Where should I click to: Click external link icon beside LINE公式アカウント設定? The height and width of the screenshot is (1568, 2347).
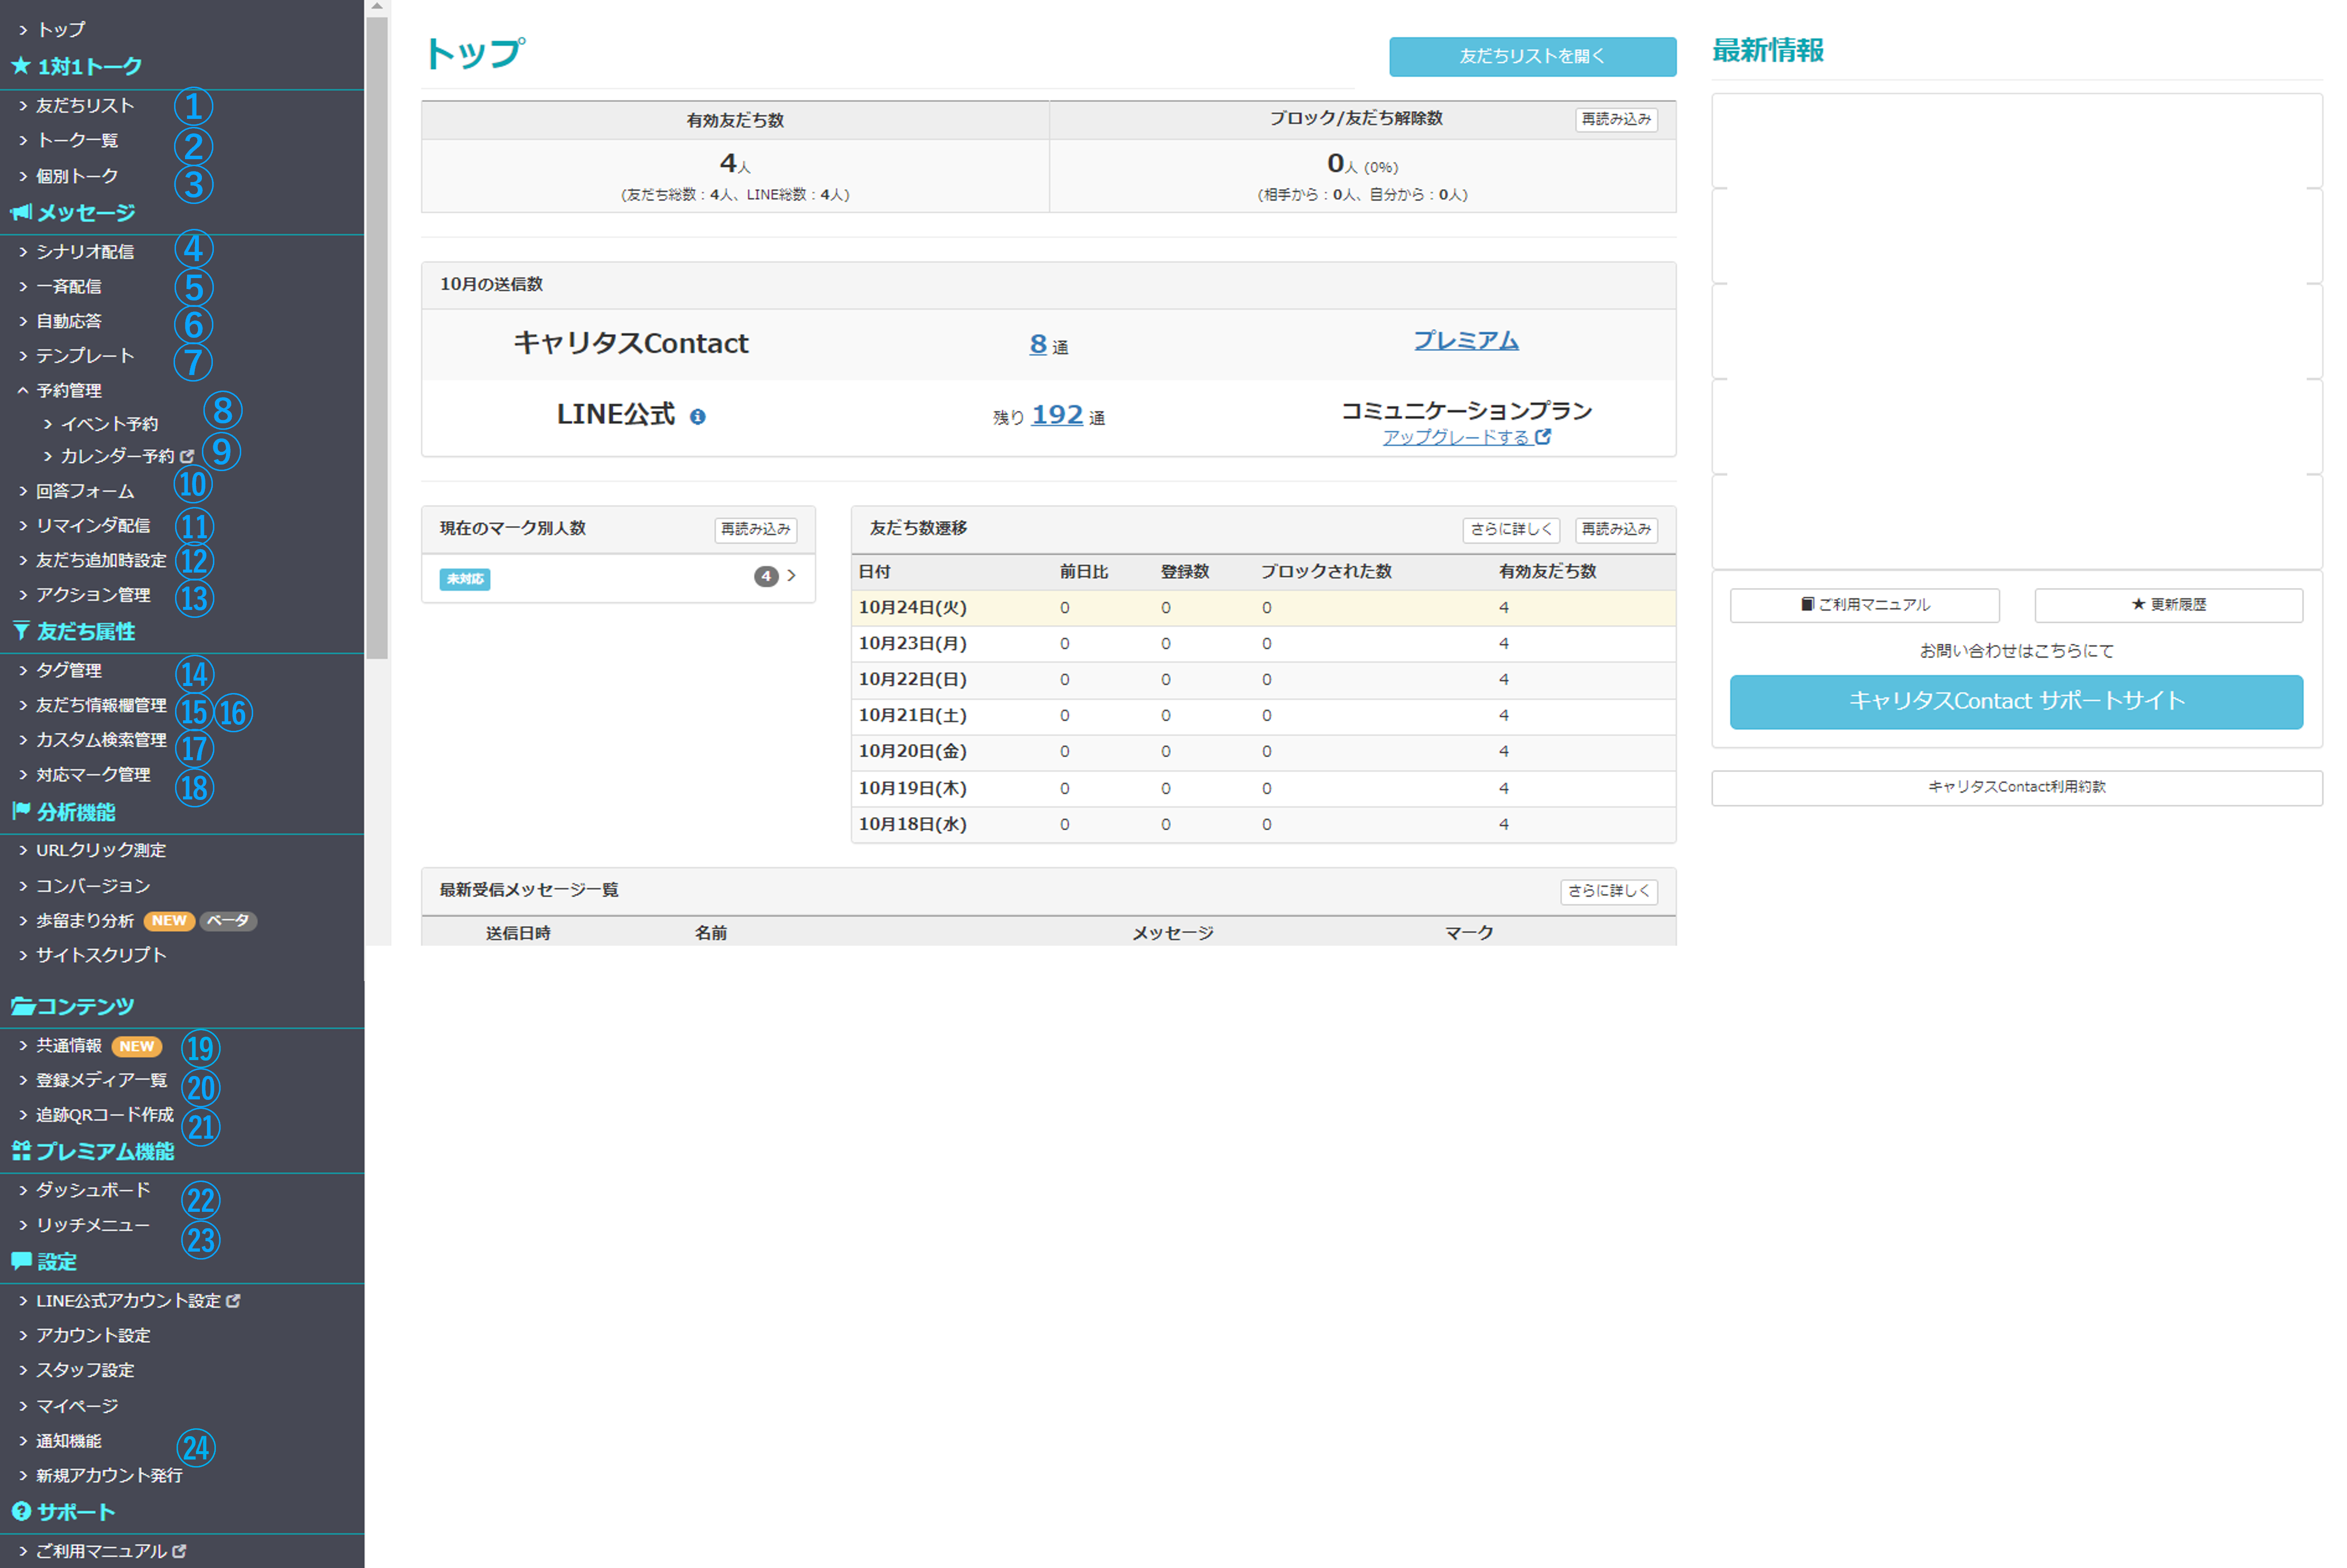point(233,1301)
